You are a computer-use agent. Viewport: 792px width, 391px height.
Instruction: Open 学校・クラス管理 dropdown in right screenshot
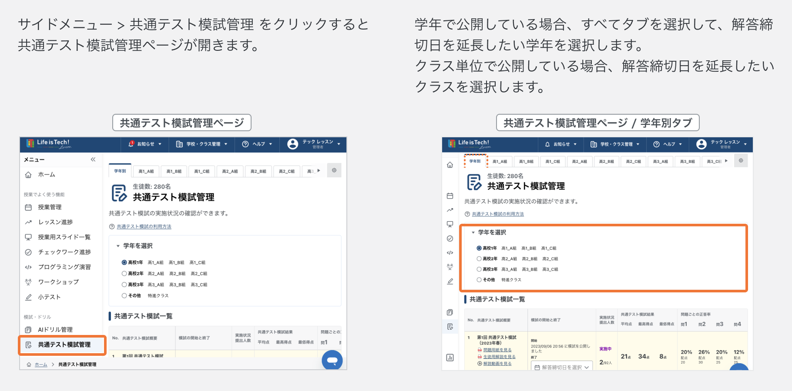615,144
